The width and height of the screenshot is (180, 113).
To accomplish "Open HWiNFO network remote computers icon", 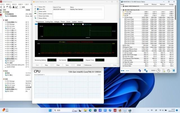I will pos(146,70).
